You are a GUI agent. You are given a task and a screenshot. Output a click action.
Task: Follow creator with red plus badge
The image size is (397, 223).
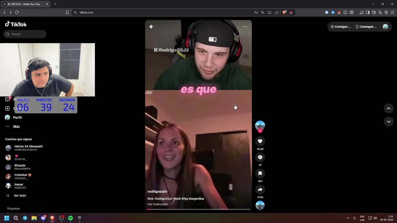(x=260, y=130)
